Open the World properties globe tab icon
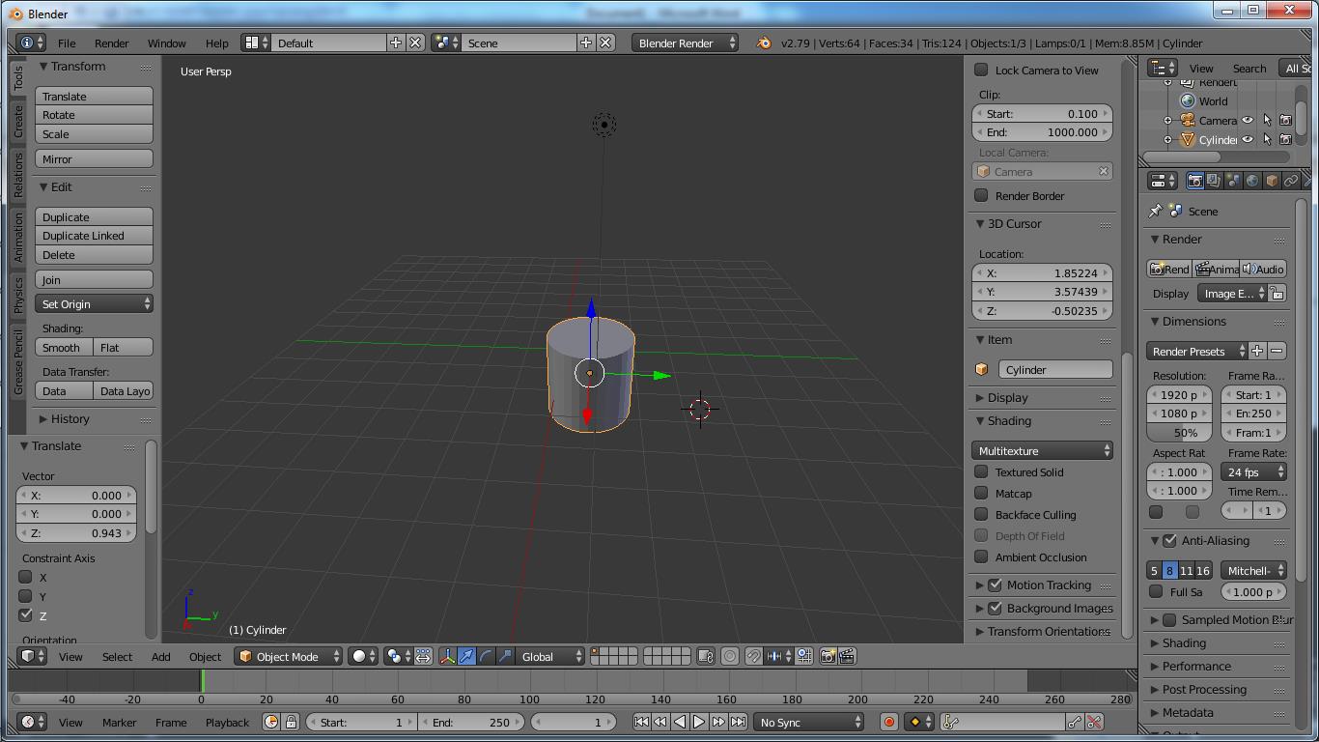Image resolution: width=1319 pixels, height=742 pixels. [x=1252, y=181]
